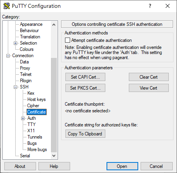Click the Clear Cert button
This screenshot has width=177, height=173.
coord(149,77)
